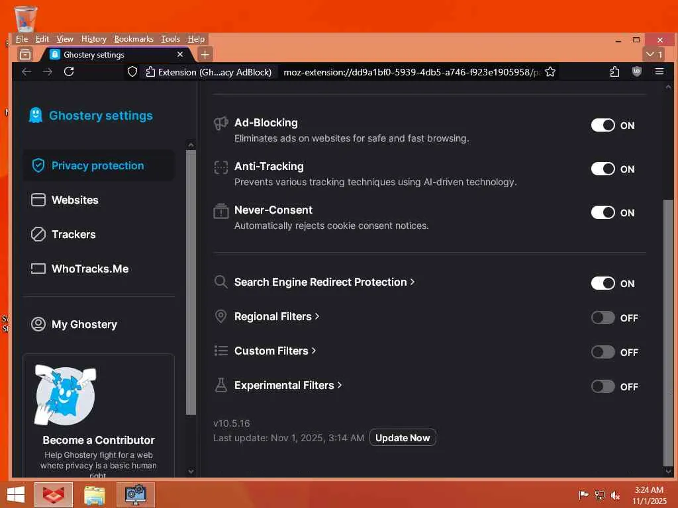Click the Ad-Blocking megaphone icon
678x508 pixels.
[221, 123]
